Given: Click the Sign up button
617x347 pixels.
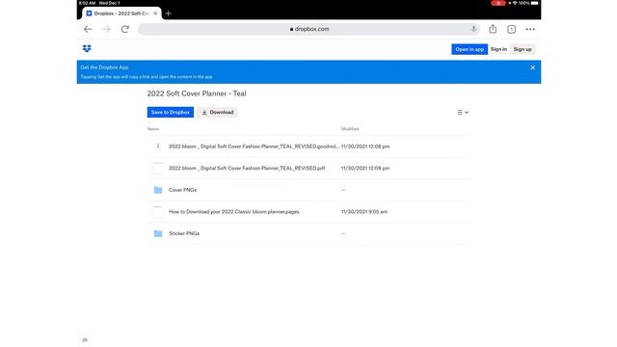Looking at the screenshot, I should [523, 49].
